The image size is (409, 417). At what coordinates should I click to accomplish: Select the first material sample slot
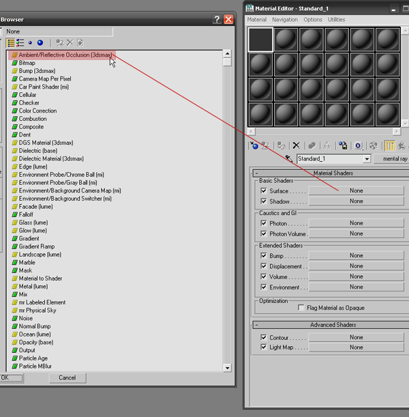[260, 40]
